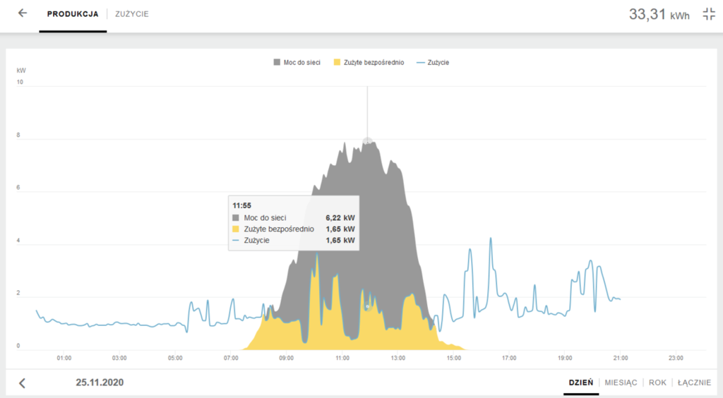The width and height of the screenshot is (723, 398).
Task: Click the 25.11.2020 date label
Action: 100,382
